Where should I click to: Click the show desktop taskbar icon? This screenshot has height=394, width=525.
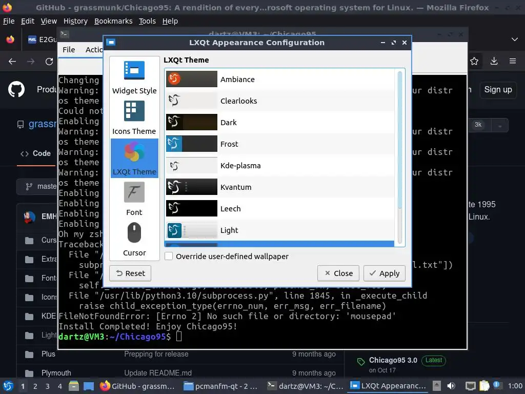(x=89, y=386)
